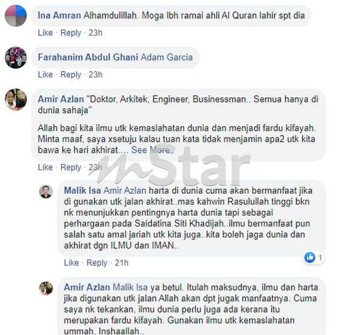Like Farahanim Abdul Ghani's comment
The height and width of the screenshot is (335, 340).
tap(45, 75)
